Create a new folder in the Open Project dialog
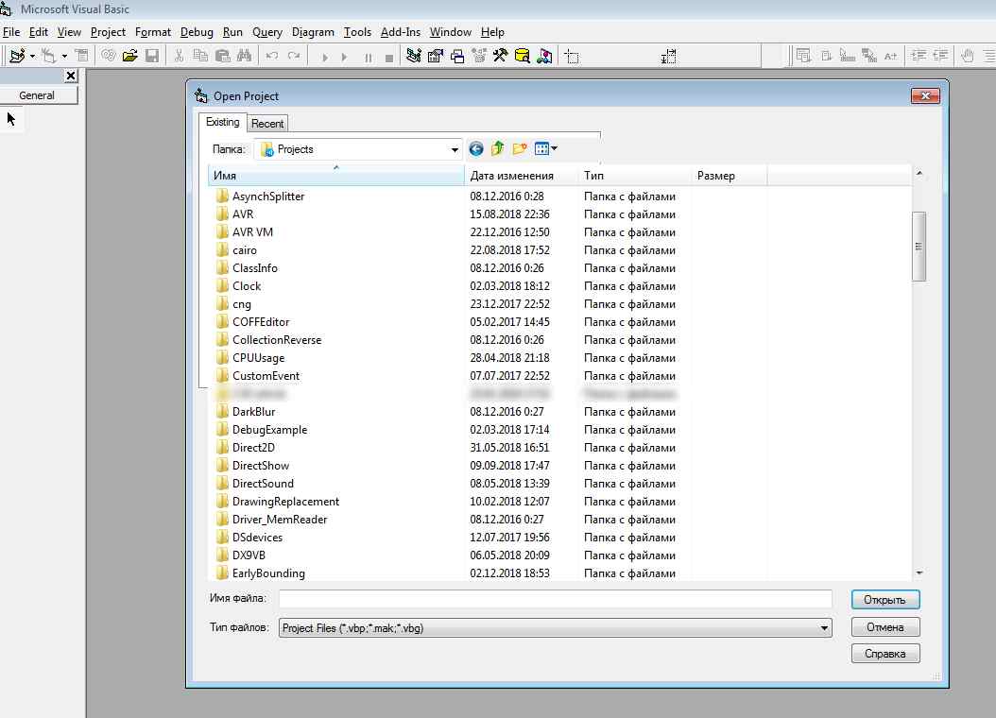 [x=520, y=148]
